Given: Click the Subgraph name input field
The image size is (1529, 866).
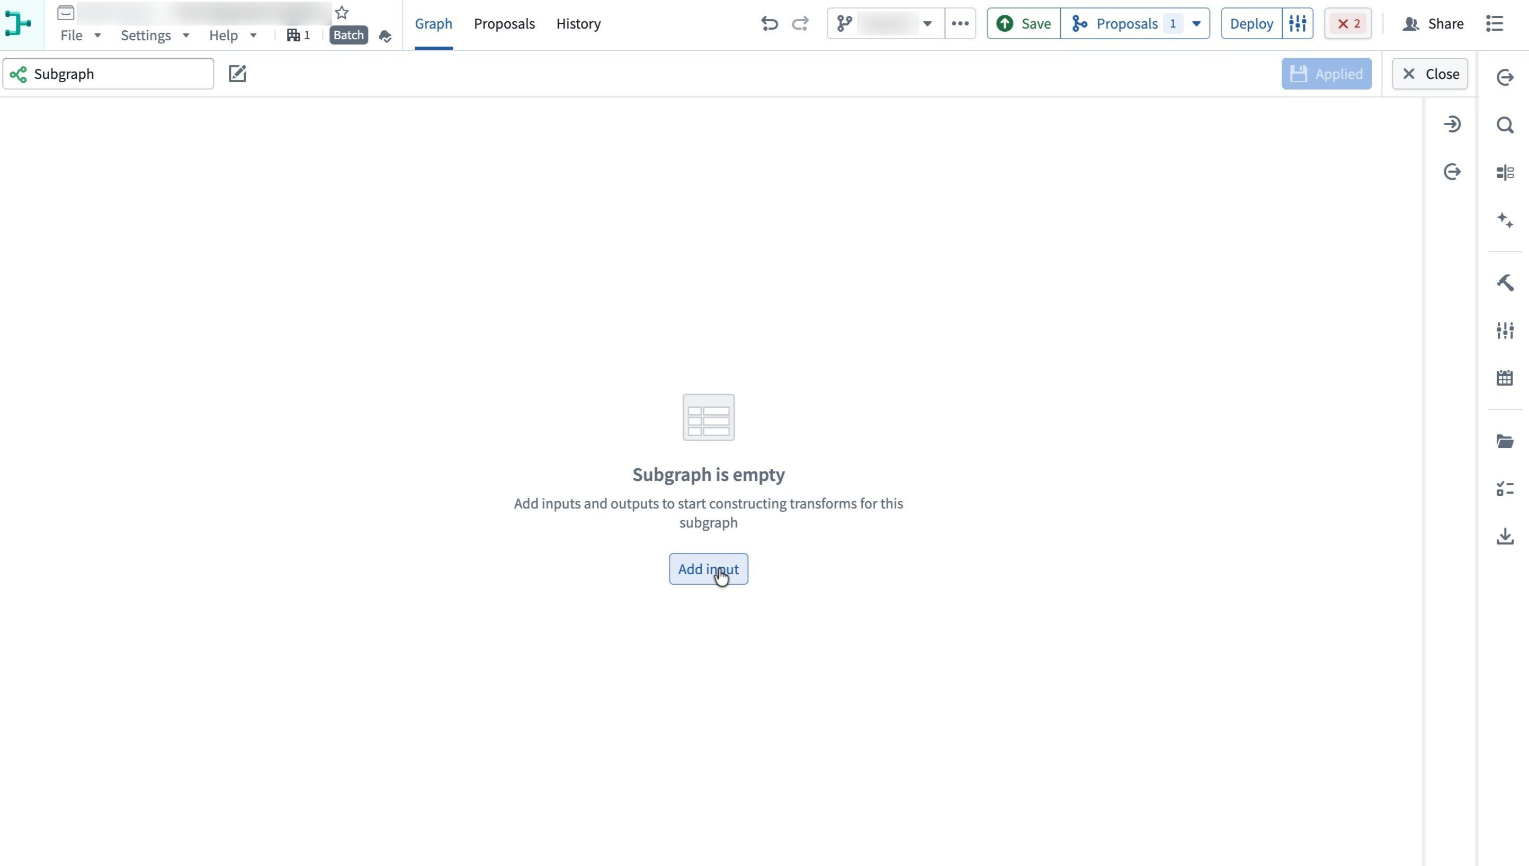Looking at the screenshot, I should coord(108,74).
